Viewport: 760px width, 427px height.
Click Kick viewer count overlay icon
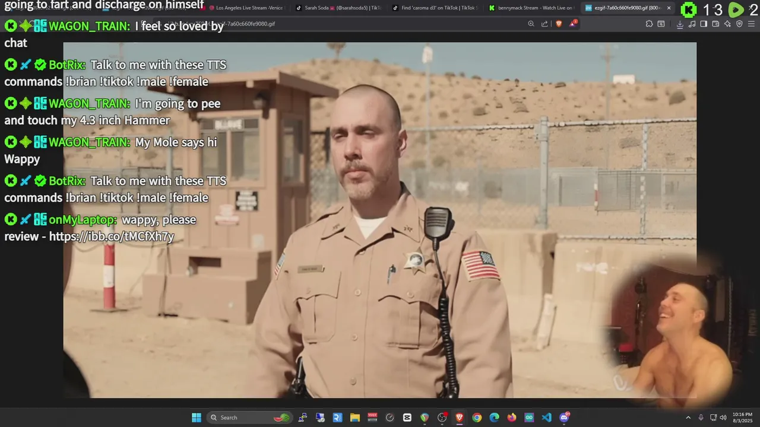(689, 9)
